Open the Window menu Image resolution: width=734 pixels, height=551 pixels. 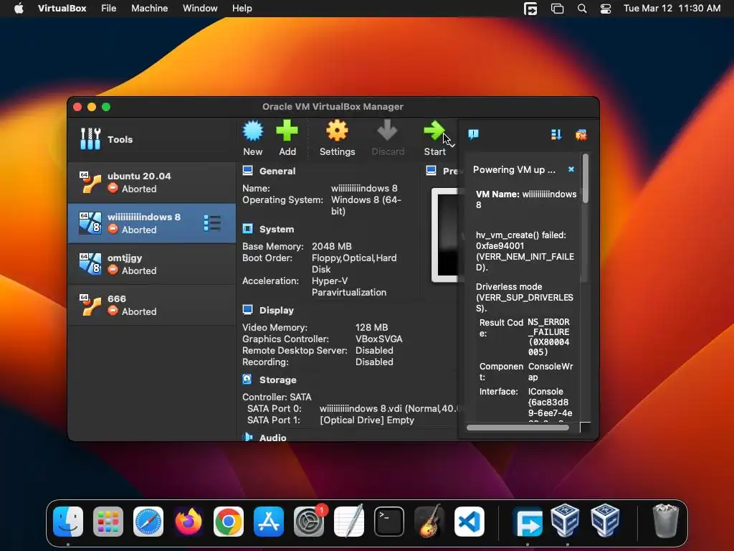point(200,9)
